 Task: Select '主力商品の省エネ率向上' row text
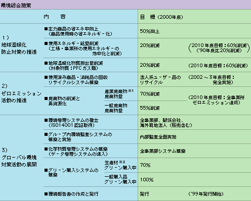tap(78, 31)
